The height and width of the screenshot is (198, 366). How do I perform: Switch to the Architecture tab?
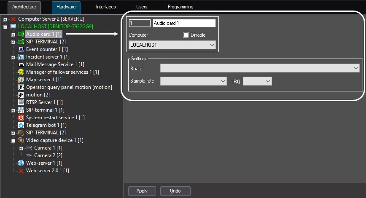click(x=24, y=7)
